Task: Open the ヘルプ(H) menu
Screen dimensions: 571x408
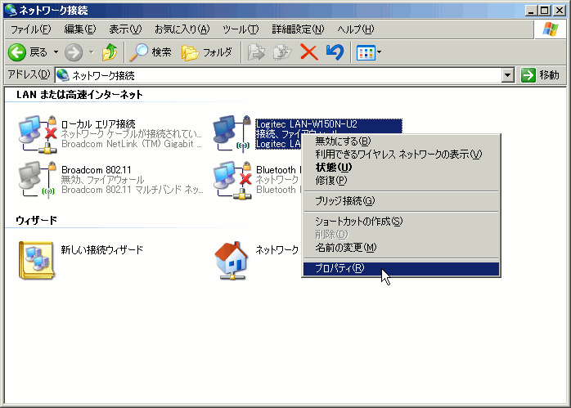Action: (x=355, y=29)
